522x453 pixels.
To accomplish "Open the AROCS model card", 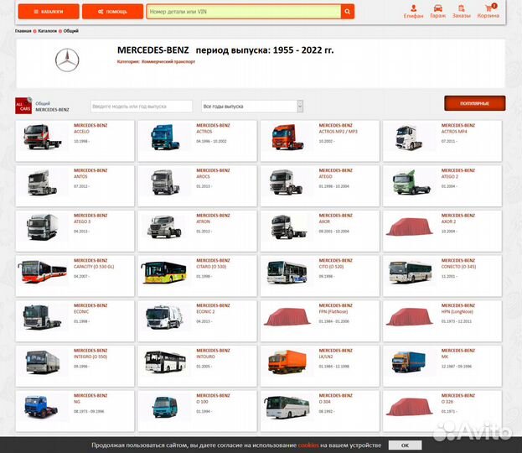I will (198, 186).
